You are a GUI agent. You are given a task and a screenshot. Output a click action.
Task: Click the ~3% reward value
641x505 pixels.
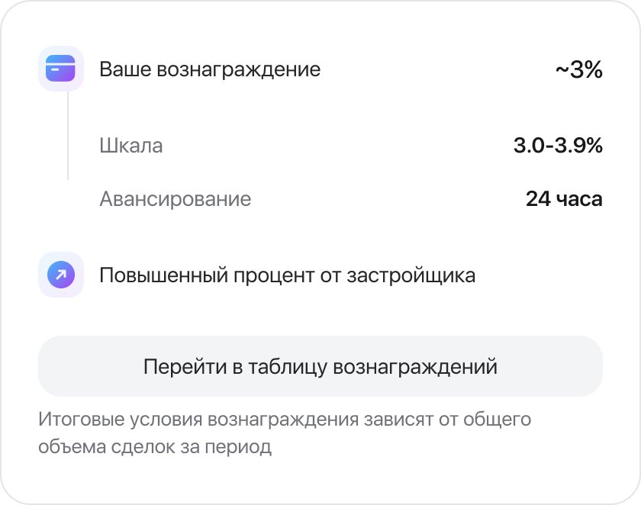click(579, 69)
